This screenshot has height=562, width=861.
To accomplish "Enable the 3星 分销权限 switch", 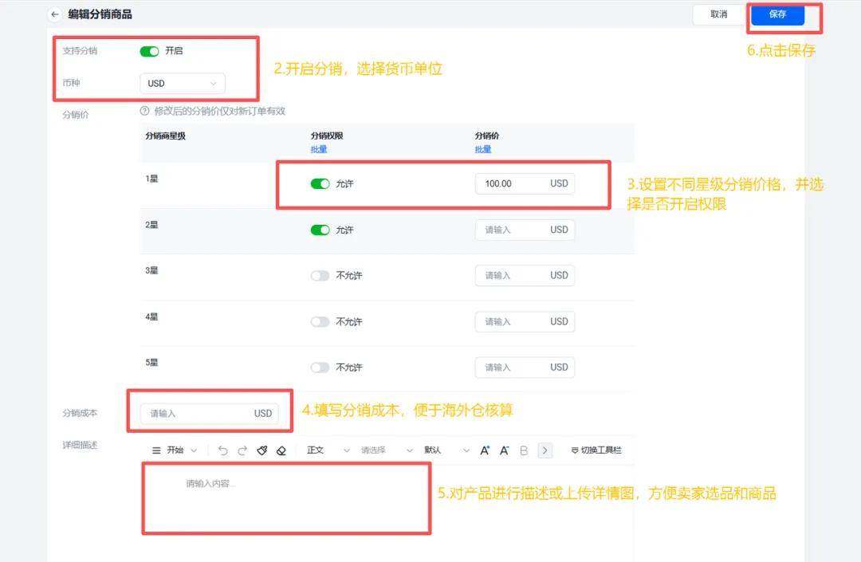I will (x=320, y=276).
